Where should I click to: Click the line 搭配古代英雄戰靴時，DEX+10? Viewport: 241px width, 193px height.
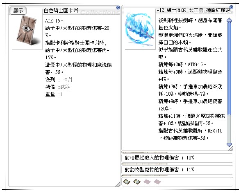191,131
